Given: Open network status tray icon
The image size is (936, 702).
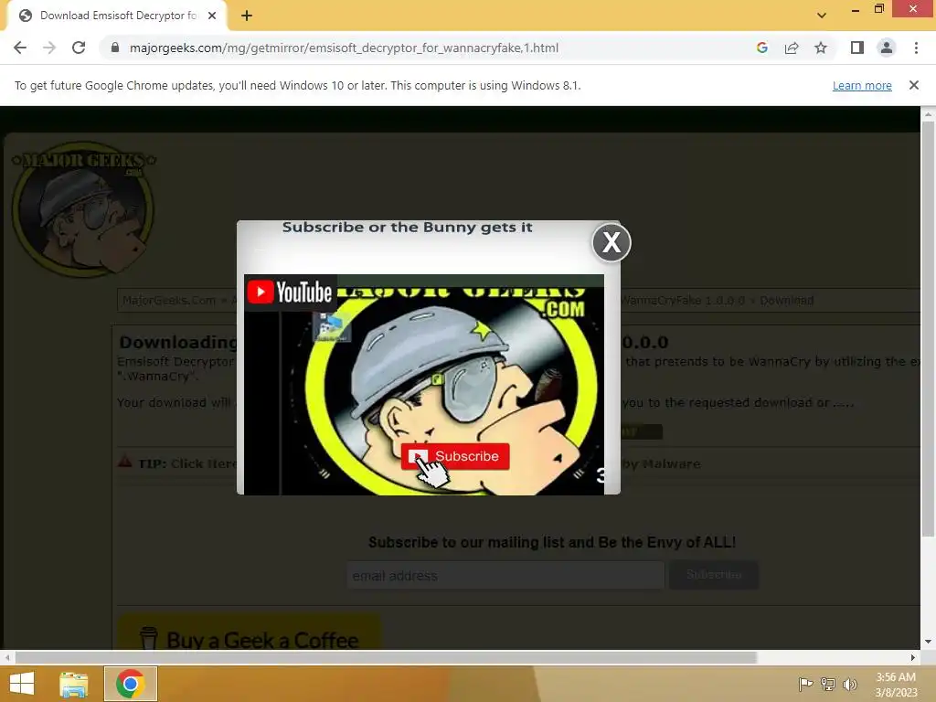Looking at the screenshot, I should (828, 684).
